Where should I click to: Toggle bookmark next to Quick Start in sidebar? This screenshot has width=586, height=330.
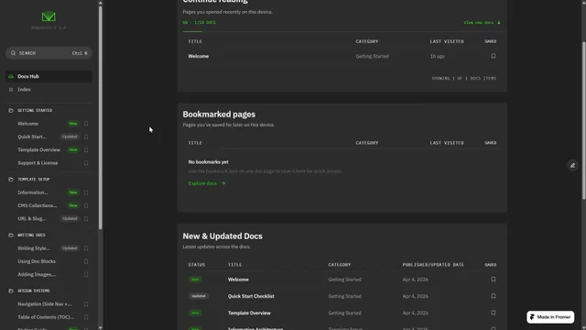[86, 137]
